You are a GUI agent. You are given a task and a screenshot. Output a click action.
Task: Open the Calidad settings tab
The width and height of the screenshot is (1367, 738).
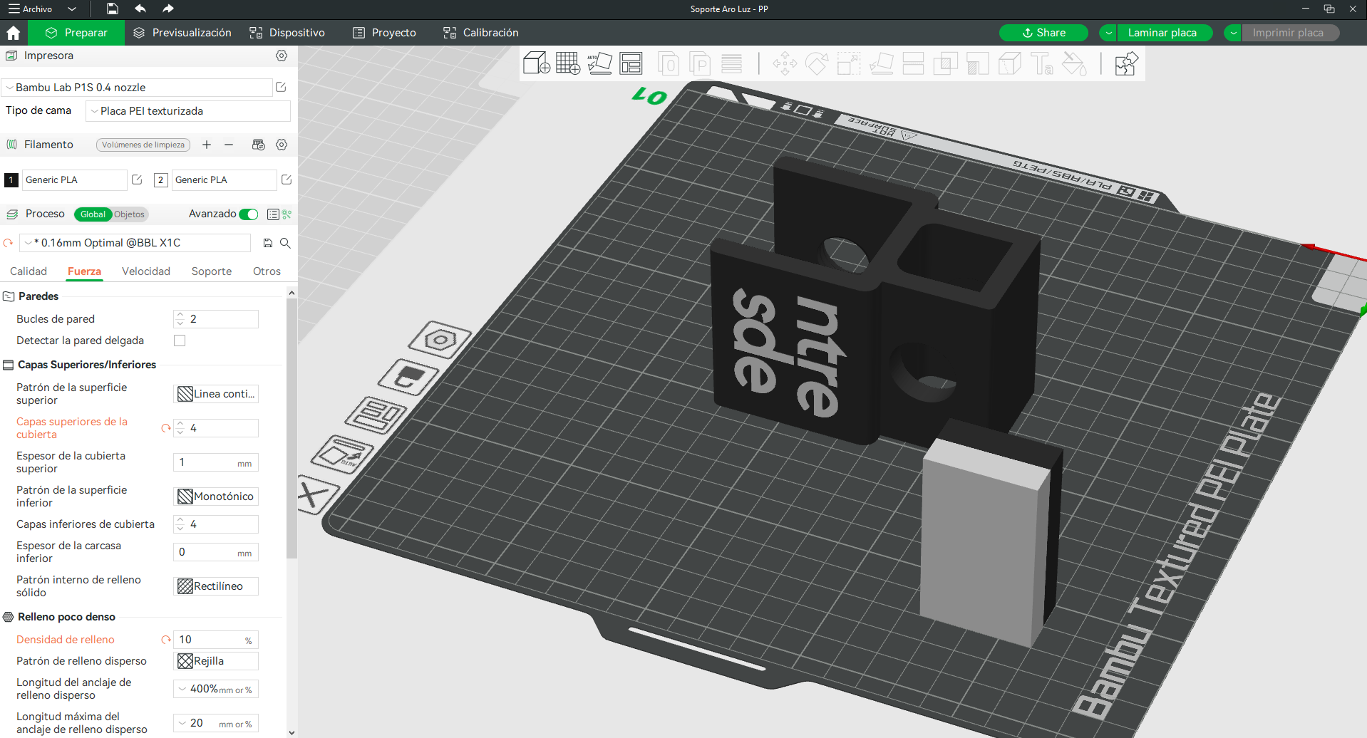(x=29, y=271)
